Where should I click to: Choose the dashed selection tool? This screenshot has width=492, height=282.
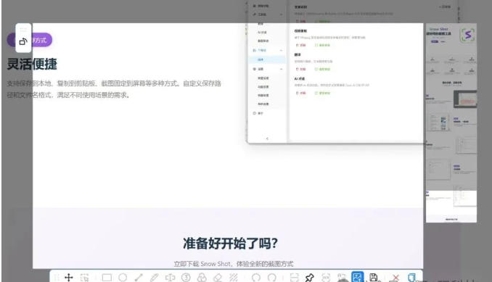(84, 278)
